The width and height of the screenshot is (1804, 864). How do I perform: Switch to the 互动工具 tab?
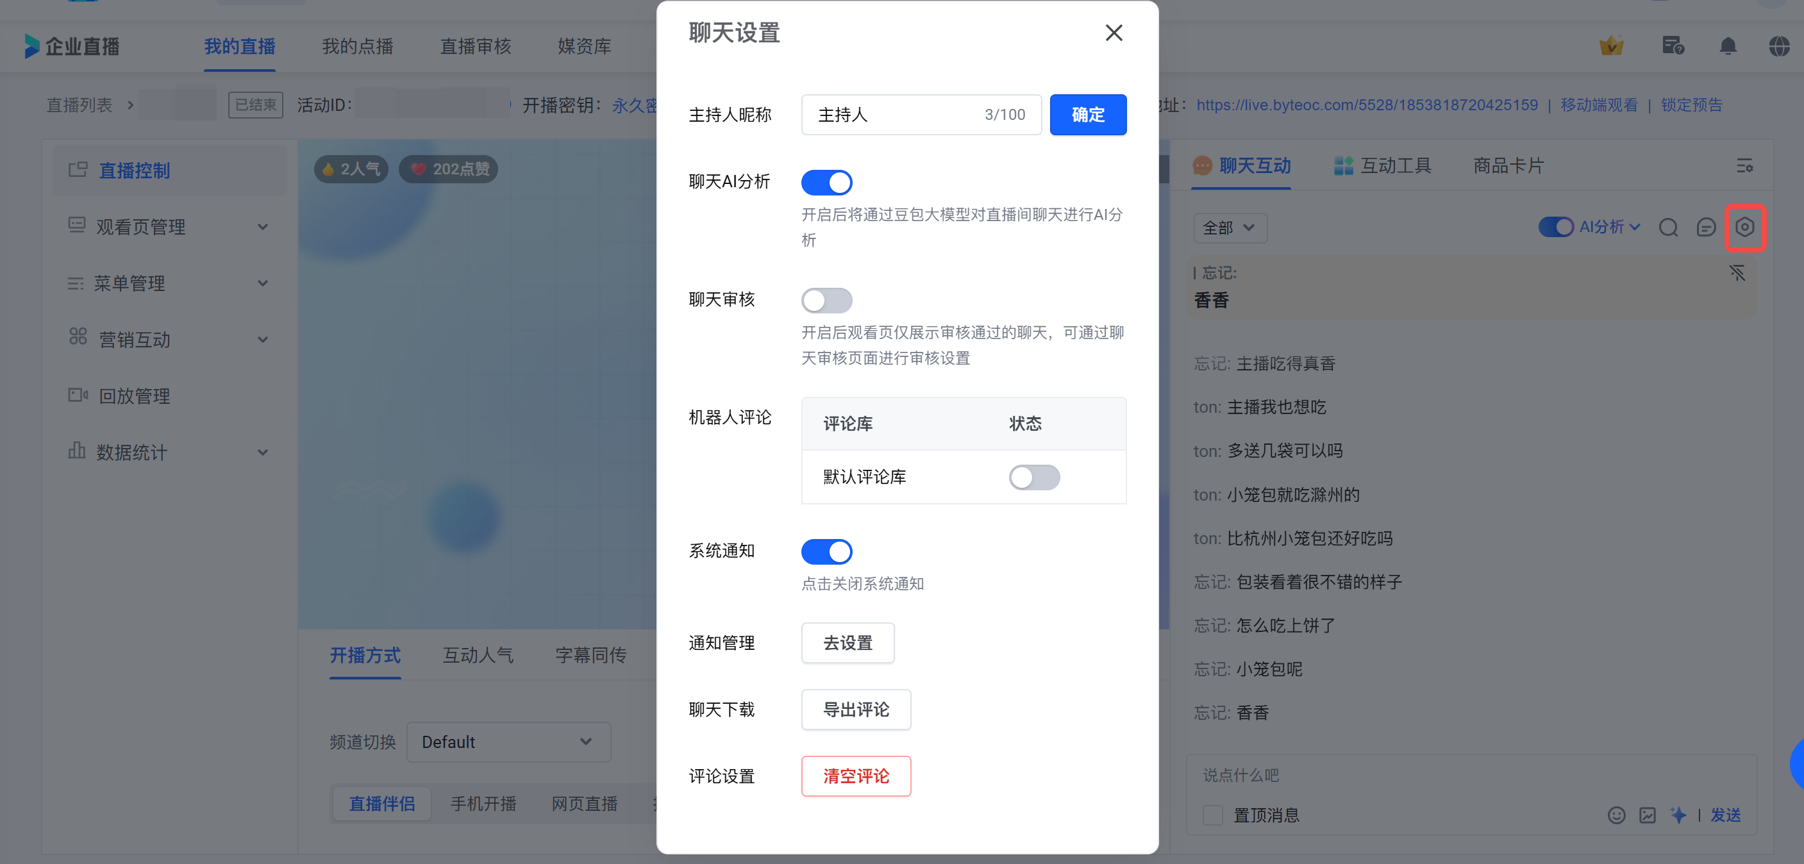pyautogui.click(x=1382, y=166)
